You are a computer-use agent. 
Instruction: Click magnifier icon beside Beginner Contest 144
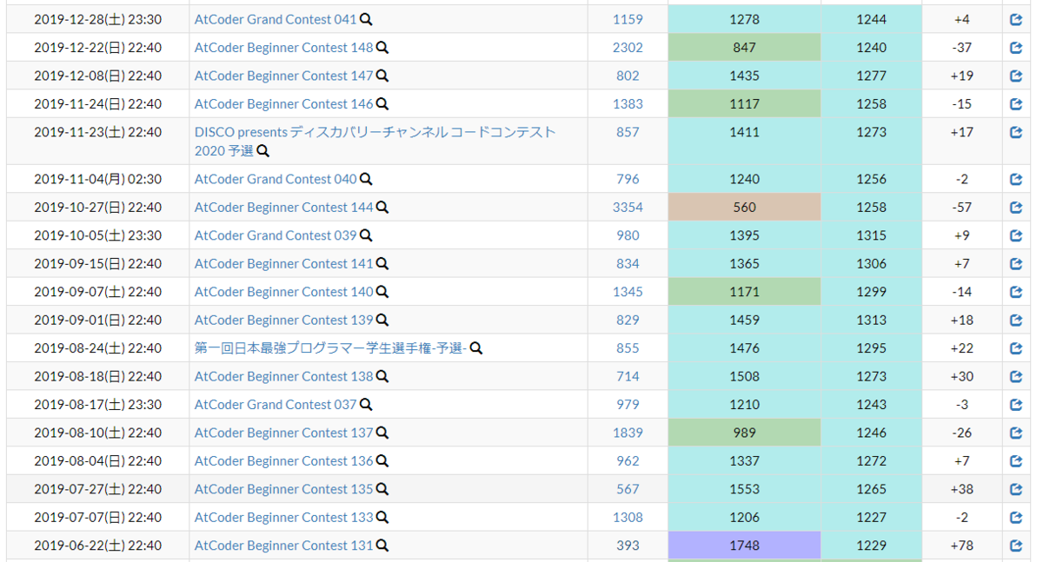coord(382,208)
